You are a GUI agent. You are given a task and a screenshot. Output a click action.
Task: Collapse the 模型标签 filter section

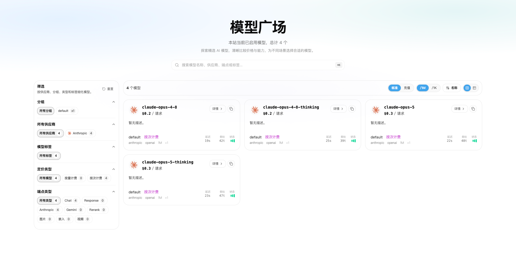point(114,147)
